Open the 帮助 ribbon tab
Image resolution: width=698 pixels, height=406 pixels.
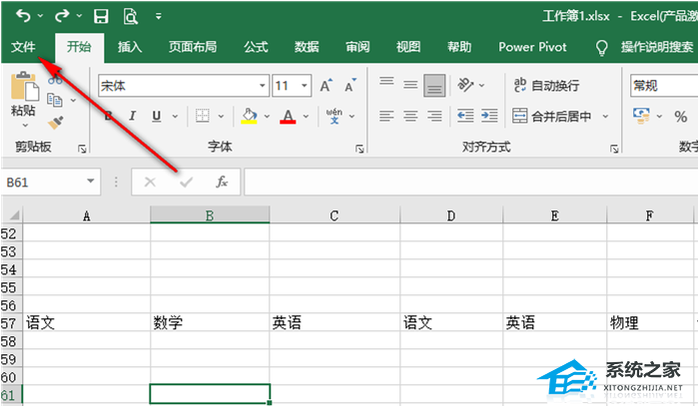(x=459, y=47)
